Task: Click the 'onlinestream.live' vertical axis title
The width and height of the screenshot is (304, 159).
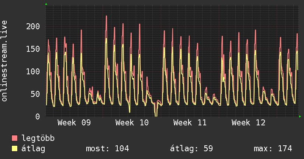Action: [x=4, y=61]
